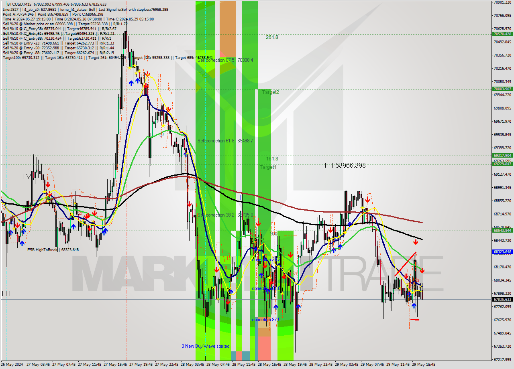The image size is (514, 369).
Task: Click the green 68543.844 price tag
Action: 502,231
